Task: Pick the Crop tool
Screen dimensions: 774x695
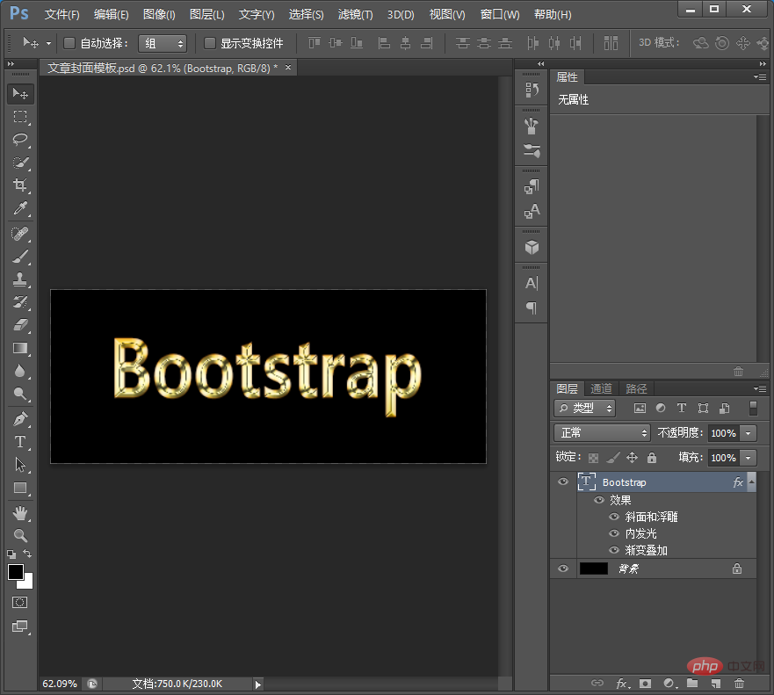Action: (x=20, y=185)
